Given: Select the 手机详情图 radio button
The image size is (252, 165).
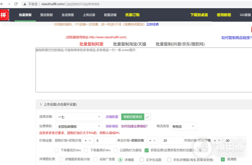Looking at the screenshot, I should click(169, 160).
